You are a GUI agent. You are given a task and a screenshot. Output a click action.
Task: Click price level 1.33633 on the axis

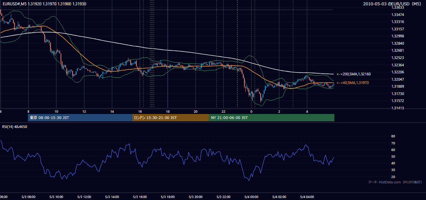coord(398,7)
